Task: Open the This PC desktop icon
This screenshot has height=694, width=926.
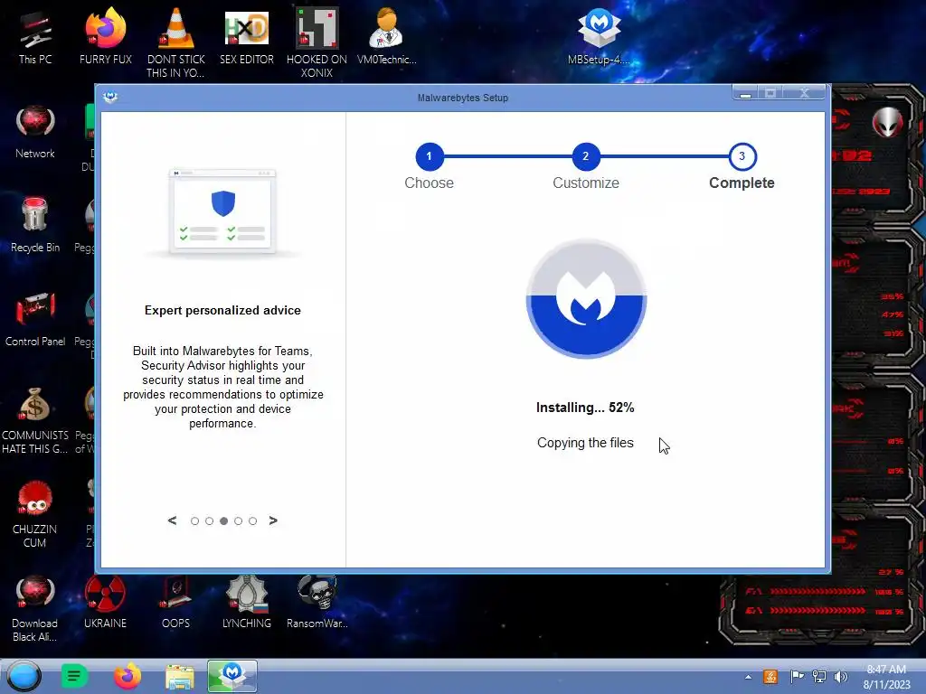Action: coord(35,36)
